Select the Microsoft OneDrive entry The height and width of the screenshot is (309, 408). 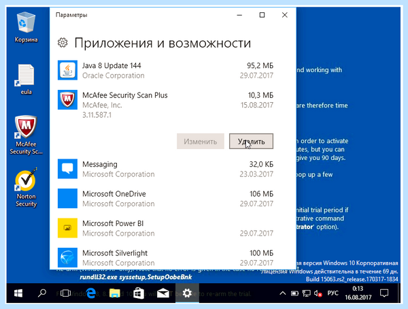[165, 199]
